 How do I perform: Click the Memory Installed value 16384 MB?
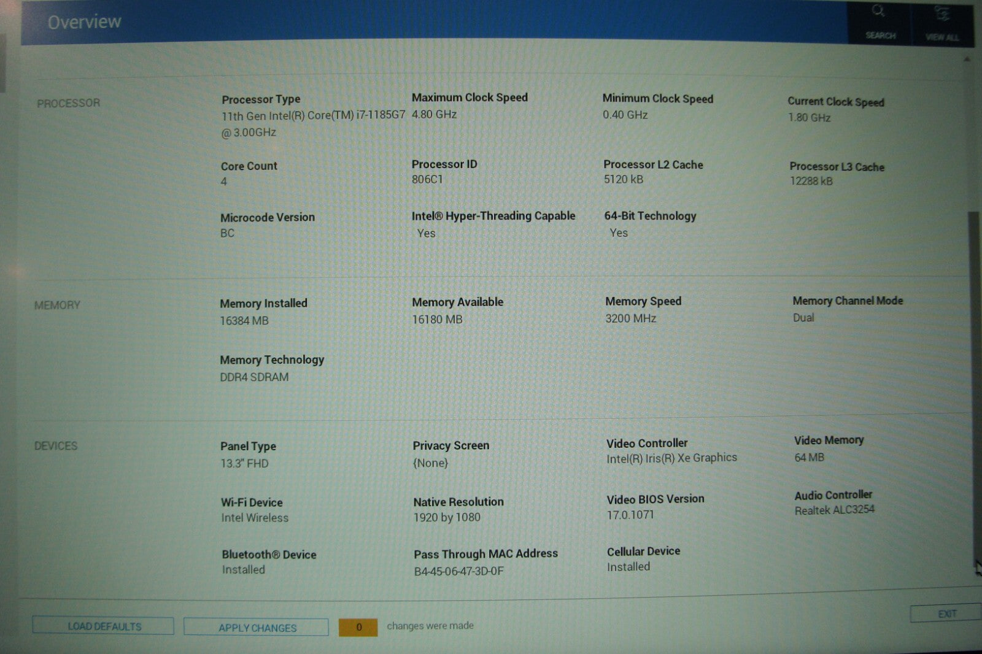click(244, 320)
